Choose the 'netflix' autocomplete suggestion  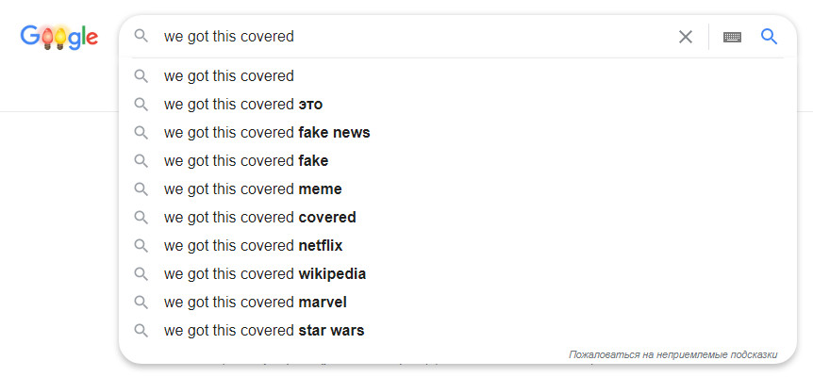click(457, 245)
